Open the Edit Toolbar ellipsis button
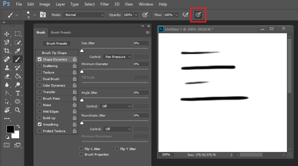 [7, 118]
